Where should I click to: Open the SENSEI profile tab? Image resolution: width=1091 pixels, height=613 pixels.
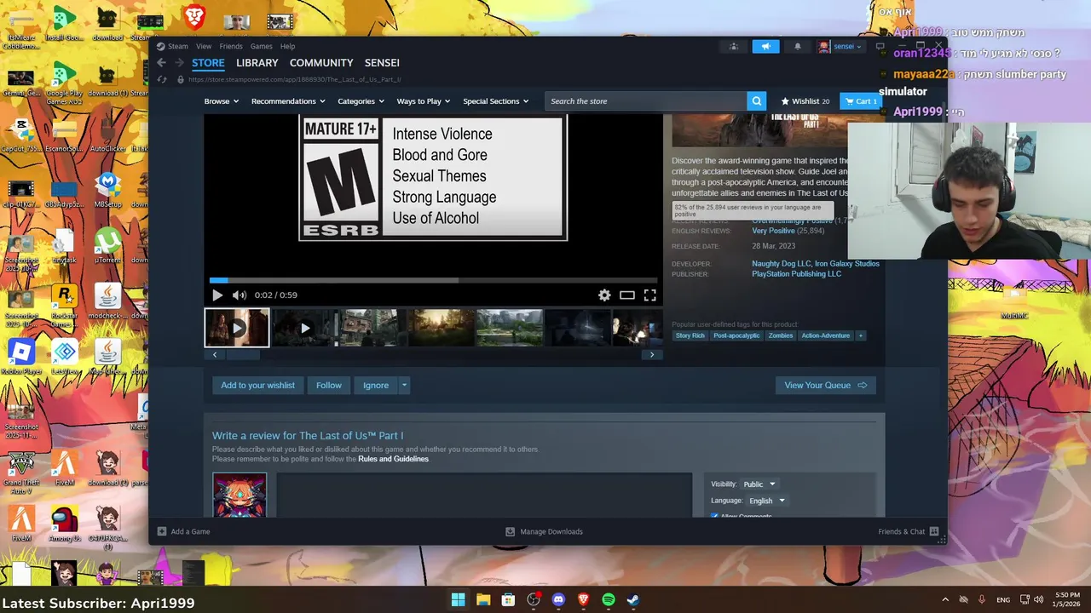[x=382, y=63]
